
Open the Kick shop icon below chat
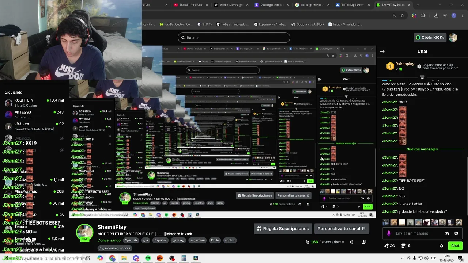pos(404,246)
